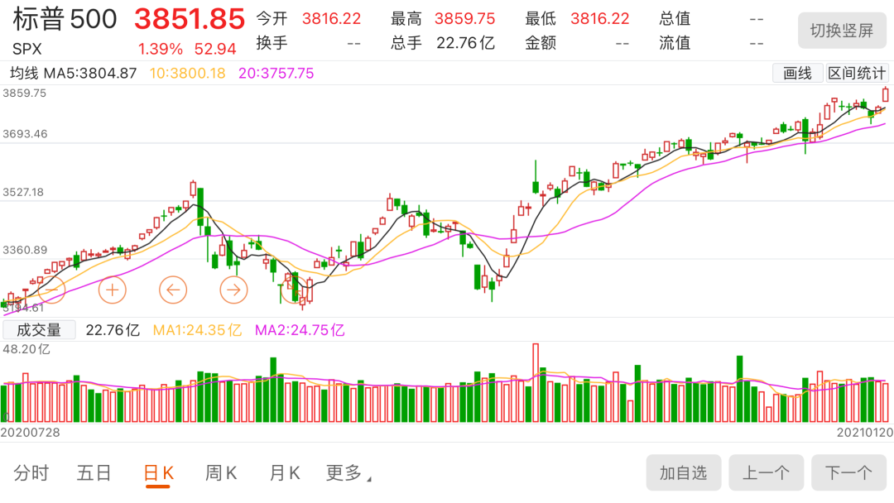
Task: Switch to the 分时 tab
Action: pos(31,473)
